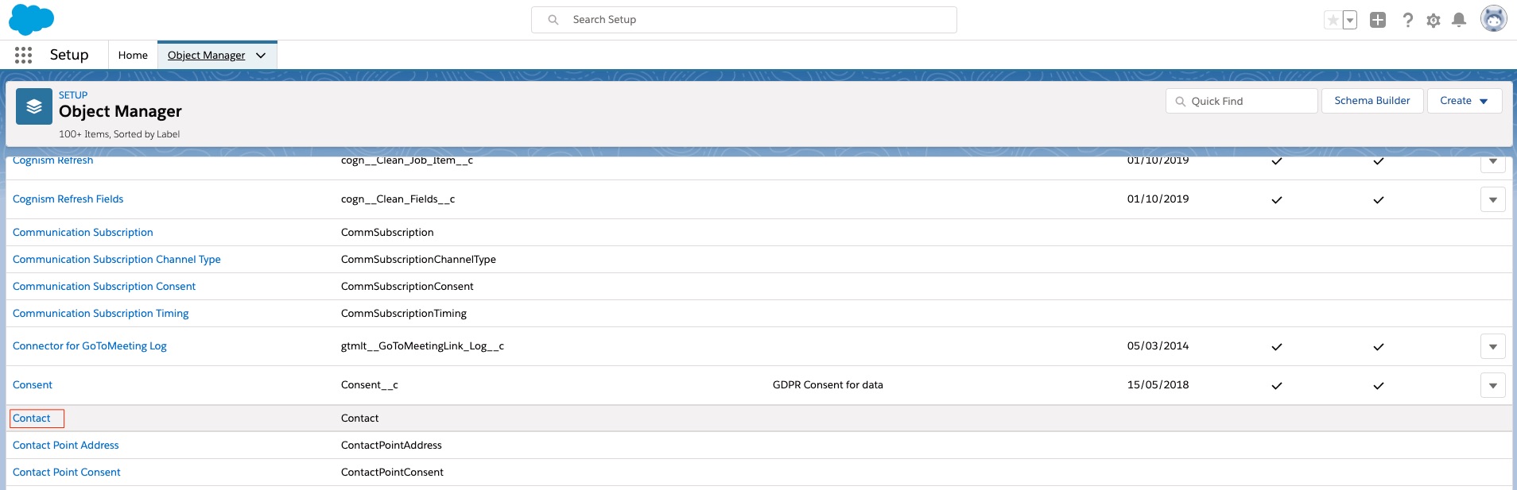Show notifications via bell icon

pyautogui.click(x=1458, y=20)
